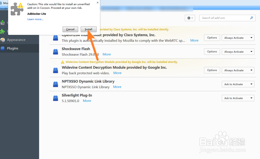Click the Appearance palette icon

(x=3, y=40)
